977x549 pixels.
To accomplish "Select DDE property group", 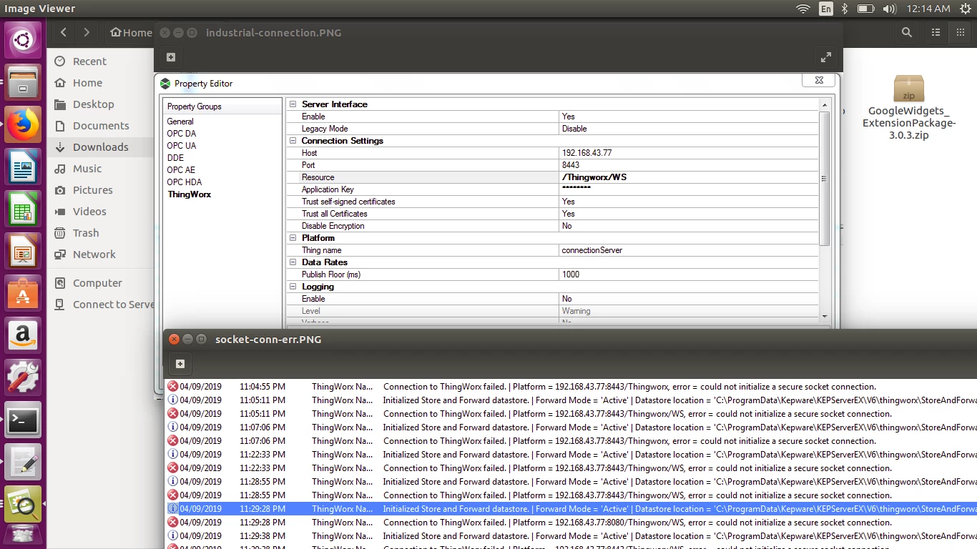I will [175, 158].
